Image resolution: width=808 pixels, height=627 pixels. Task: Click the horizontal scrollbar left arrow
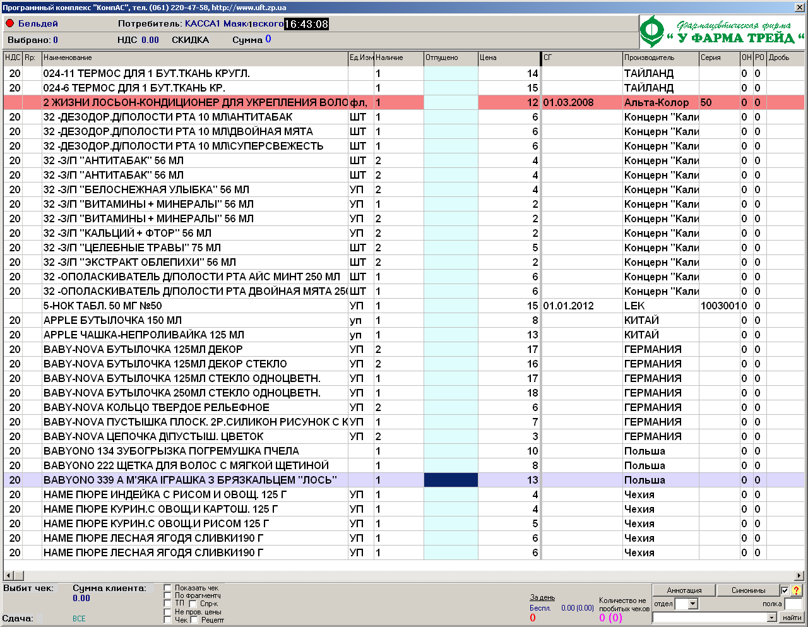pyautogui.click(x=8, y=576)
